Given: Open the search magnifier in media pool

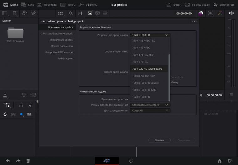Looking at the screenshot, I should 71,13.
